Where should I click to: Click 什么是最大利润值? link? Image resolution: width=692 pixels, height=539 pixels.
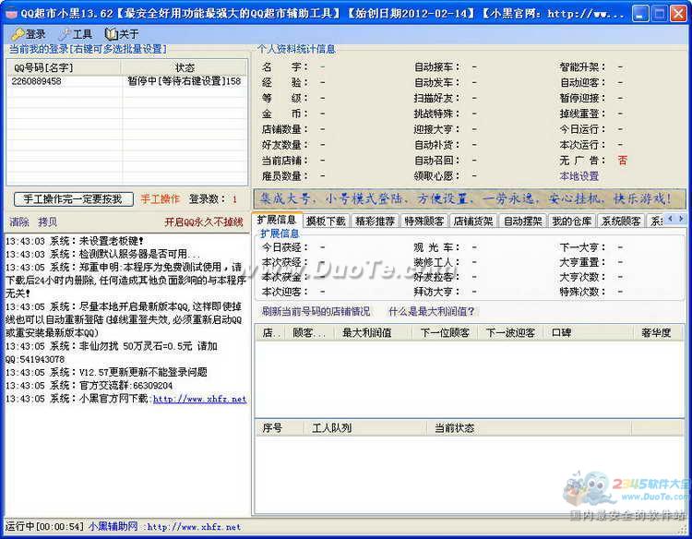pos(432,311)
